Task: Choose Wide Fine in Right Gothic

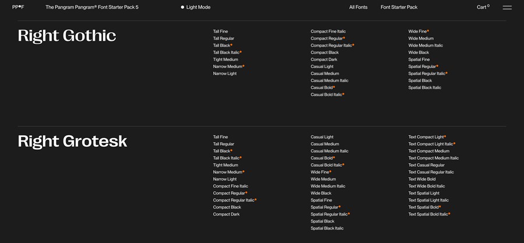Action: [x=419, y=31]
